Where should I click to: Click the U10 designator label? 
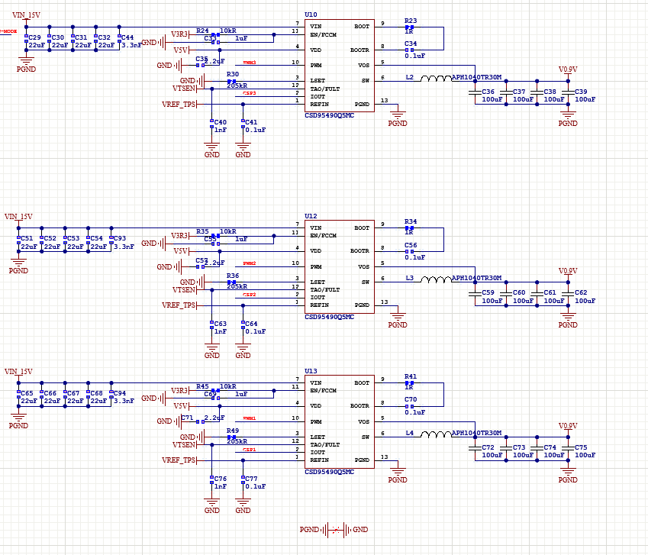click(x=311, y=15)
